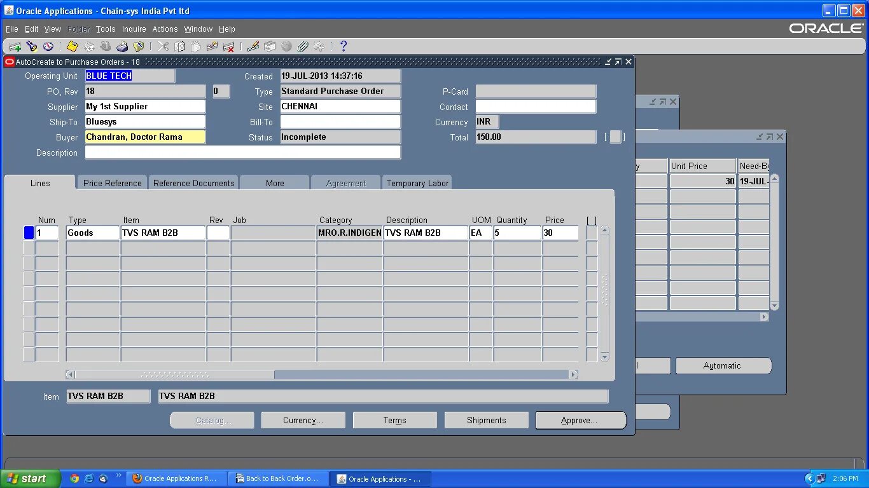The width and height of the screenshot is (869, 488).
Task: Save using the yellow floppy disk icon
Action: click(x=73, y=46)
